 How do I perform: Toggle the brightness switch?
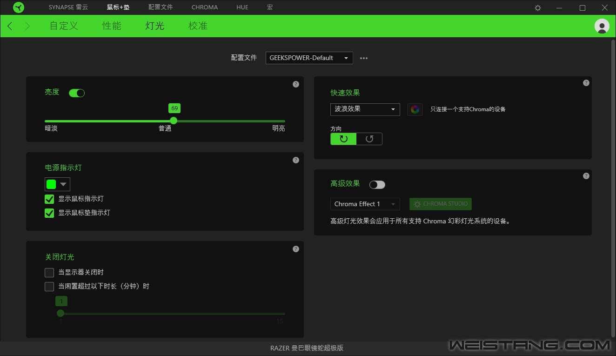click(77, 93)
